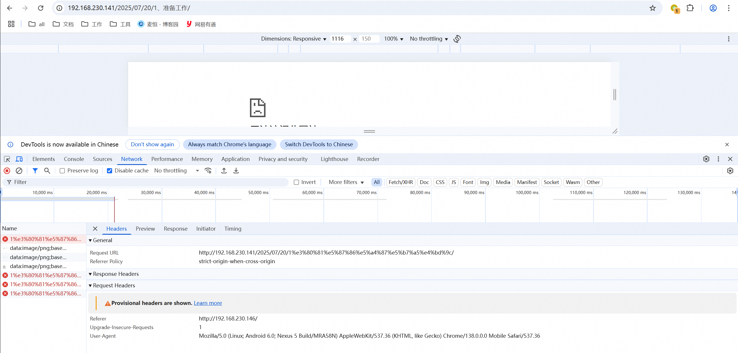Enable the Preserve log checkbox
This screenshot has height=353, width=738.
pyautogui.click(x=62, y=171)
